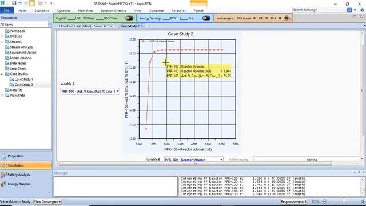Click the zoom out minus button
The image size is (366, 206).
coord(324,201)
